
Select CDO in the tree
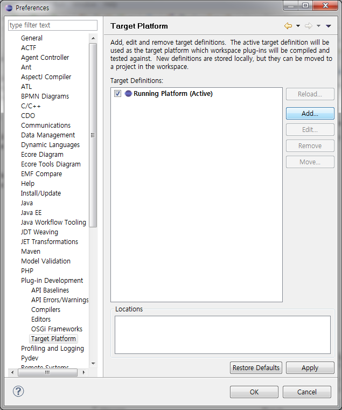click(28, 116)
